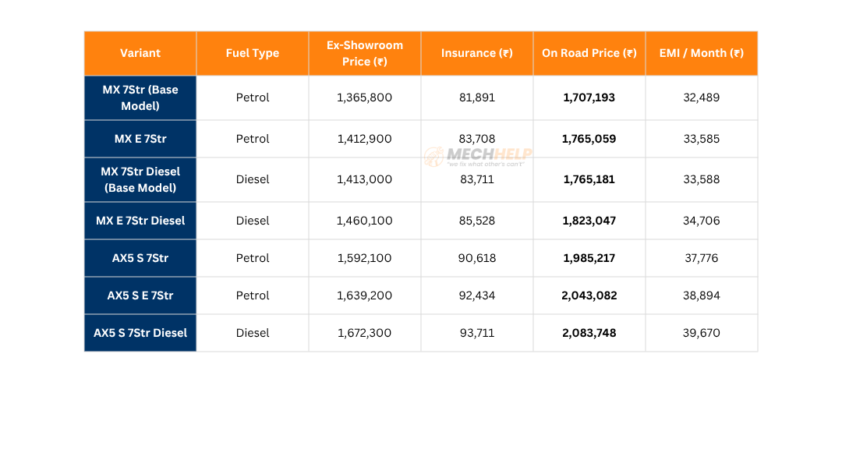Screen dimensions: 842x474
Task: Select the Ex-Showroom Price header cell
Action: tap(365, 53)
